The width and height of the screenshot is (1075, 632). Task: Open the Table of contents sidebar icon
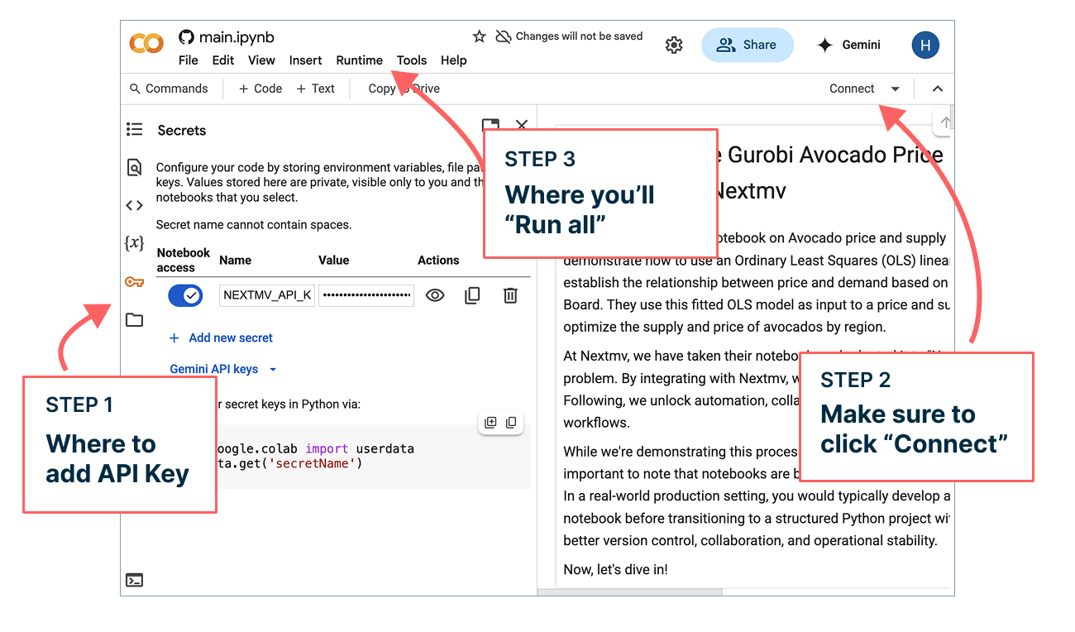[x=134, y=129]
